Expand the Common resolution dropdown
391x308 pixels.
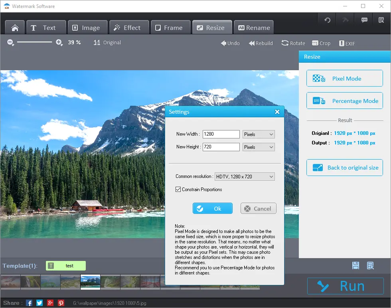click(245, 177)
